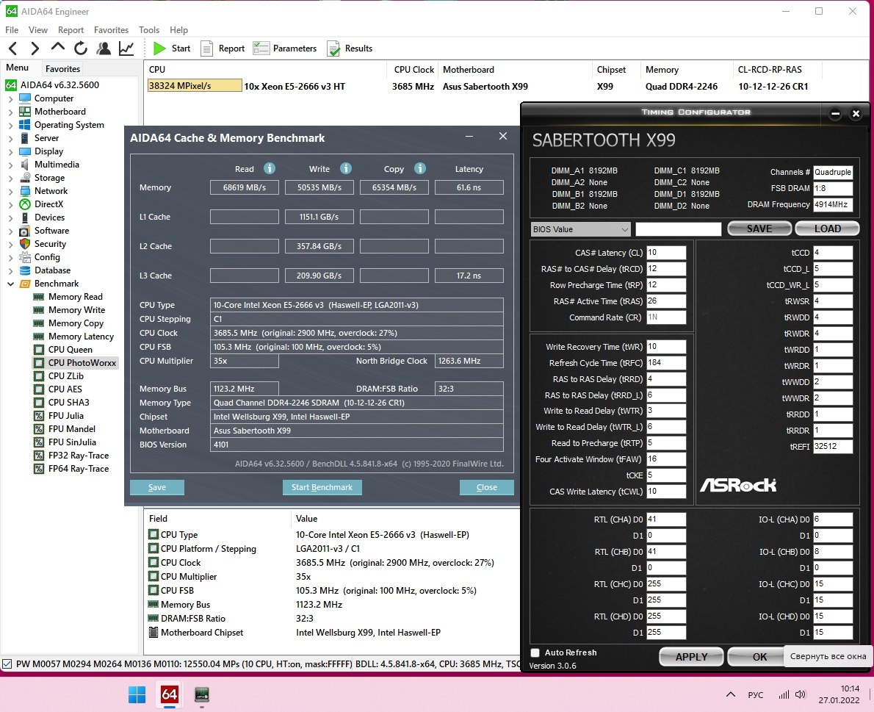The height and width of the screenshot is (712, 874).
Task: Click Close in the benchmark window
Action: 487,487
